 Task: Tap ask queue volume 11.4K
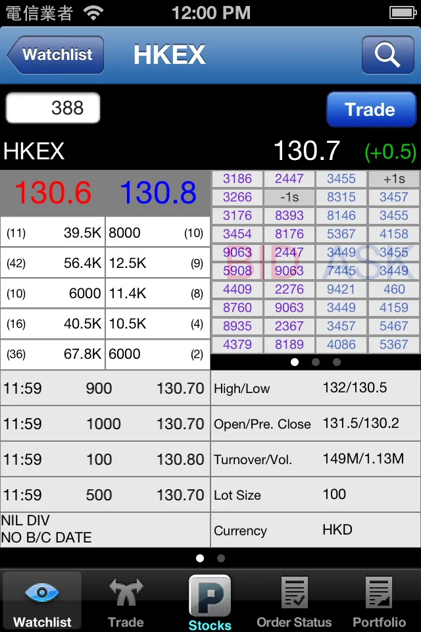[x=128, y=294]
